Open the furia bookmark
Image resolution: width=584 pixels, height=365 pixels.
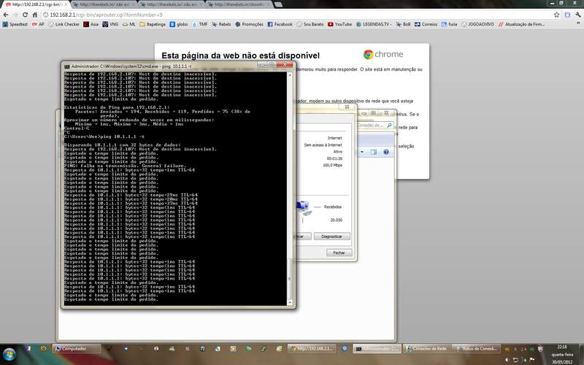pos(449,24)
